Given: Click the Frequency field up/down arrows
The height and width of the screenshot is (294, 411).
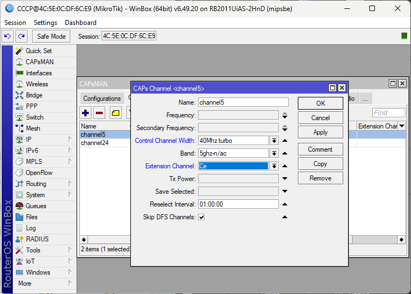Looking at the screenshot, I should pyautogui.click(x=285, y=115).
